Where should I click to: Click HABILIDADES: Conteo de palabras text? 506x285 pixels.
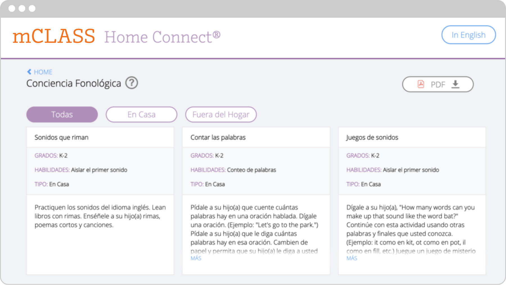(x=233, y=170)
